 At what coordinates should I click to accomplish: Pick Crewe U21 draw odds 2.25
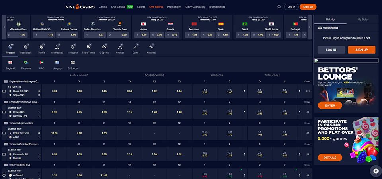[79, 112]
